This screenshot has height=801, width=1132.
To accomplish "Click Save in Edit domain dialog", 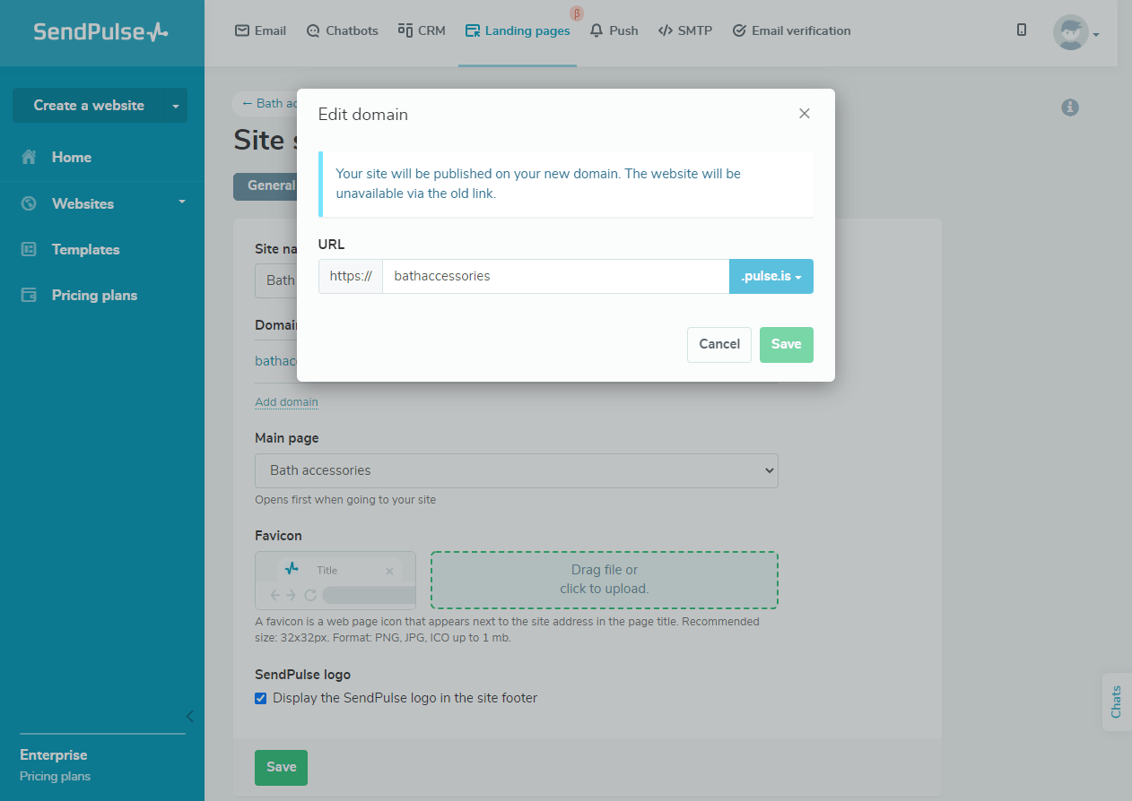I will click(787, 344).
